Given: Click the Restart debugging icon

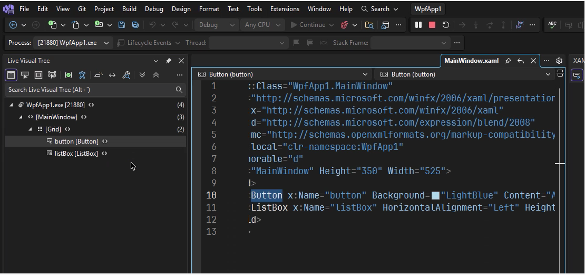Looking at the screenshot, I should coord(446,25).
